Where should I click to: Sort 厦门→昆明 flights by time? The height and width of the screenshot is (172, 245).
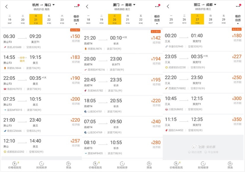coord(122,165)
